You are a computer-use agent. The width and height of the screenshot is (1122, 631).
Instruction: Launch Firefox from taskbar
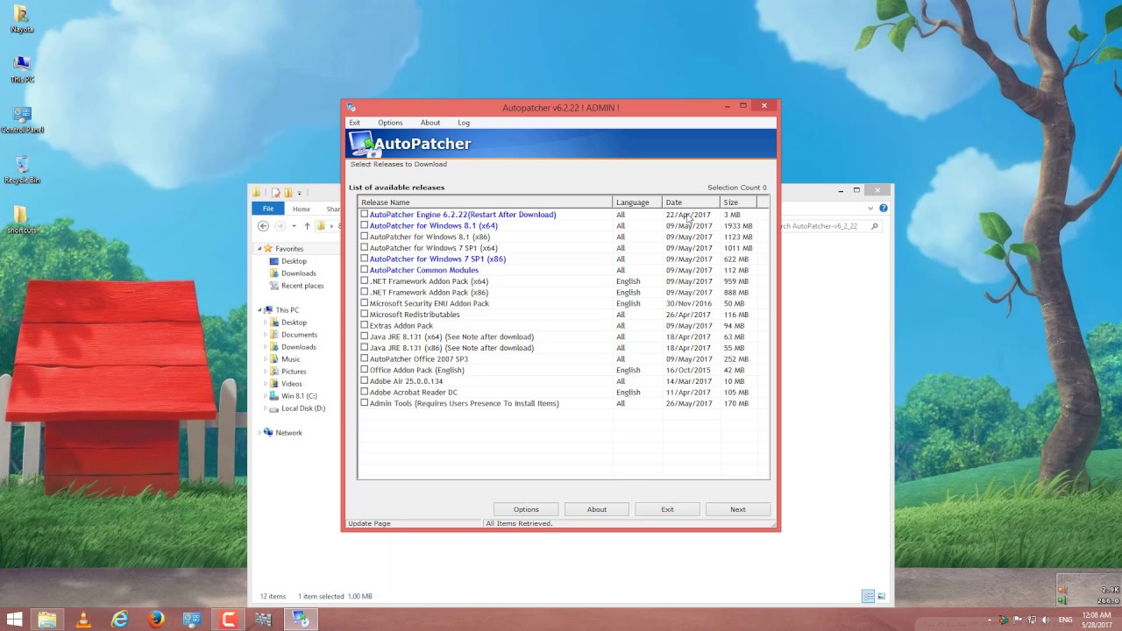[x=156, y=620]
